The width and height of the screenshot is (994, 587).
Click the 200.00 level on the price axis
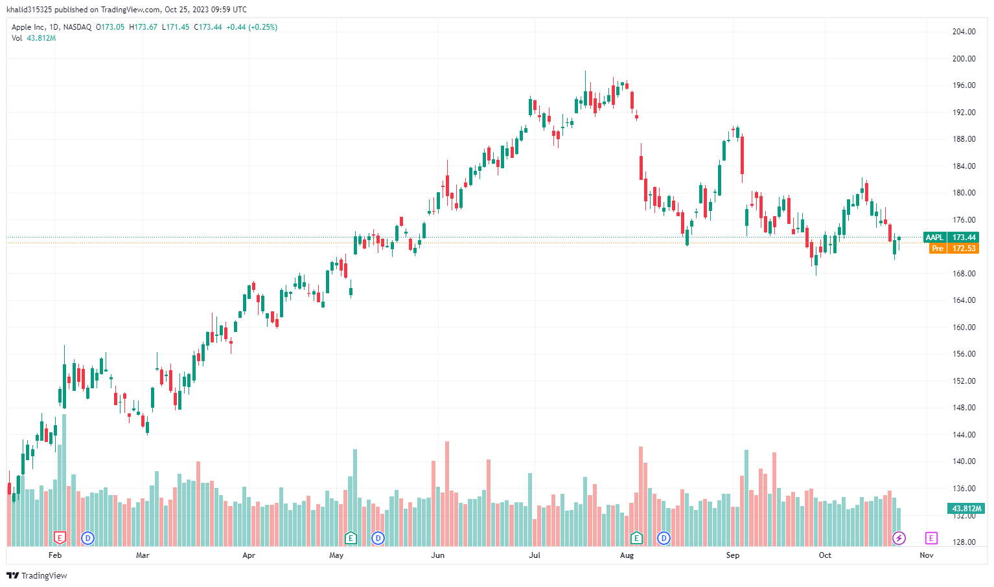click(964, 59)
